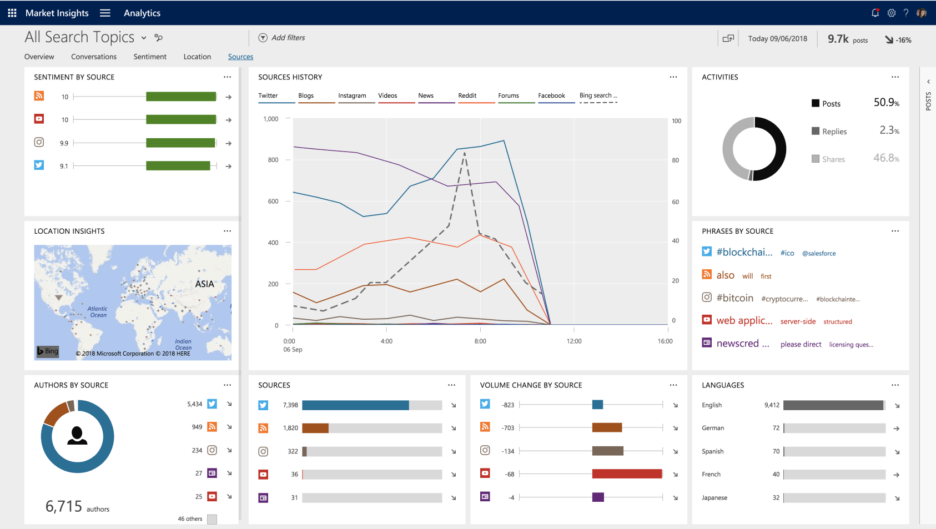Expand the All Search Topics dropdown
Viewport: 936px width, 529px height.
pos(144,38)
